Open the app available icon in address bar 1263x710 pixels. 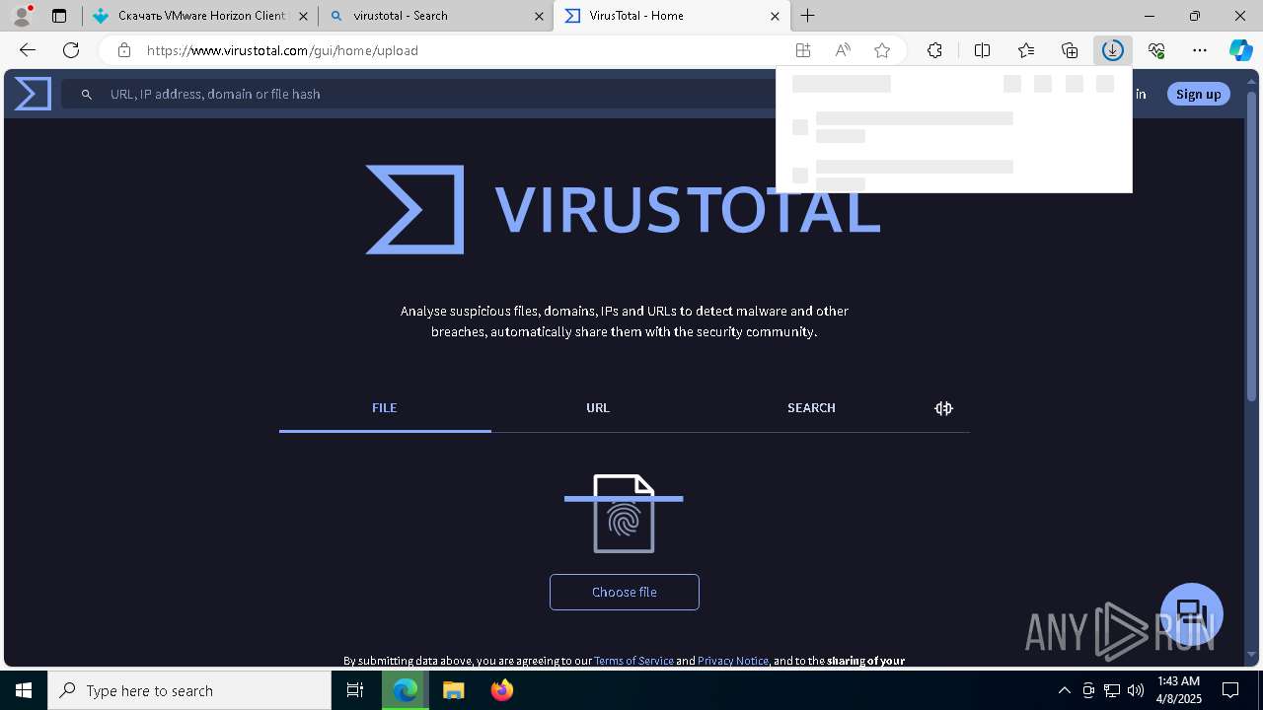point(803,50)
